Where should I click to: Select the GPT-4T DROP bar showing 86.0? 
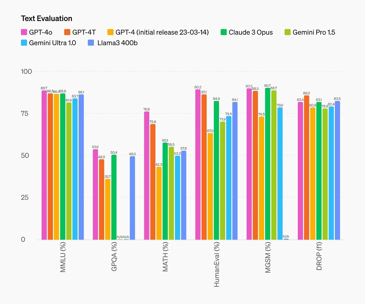coord(307,168)
